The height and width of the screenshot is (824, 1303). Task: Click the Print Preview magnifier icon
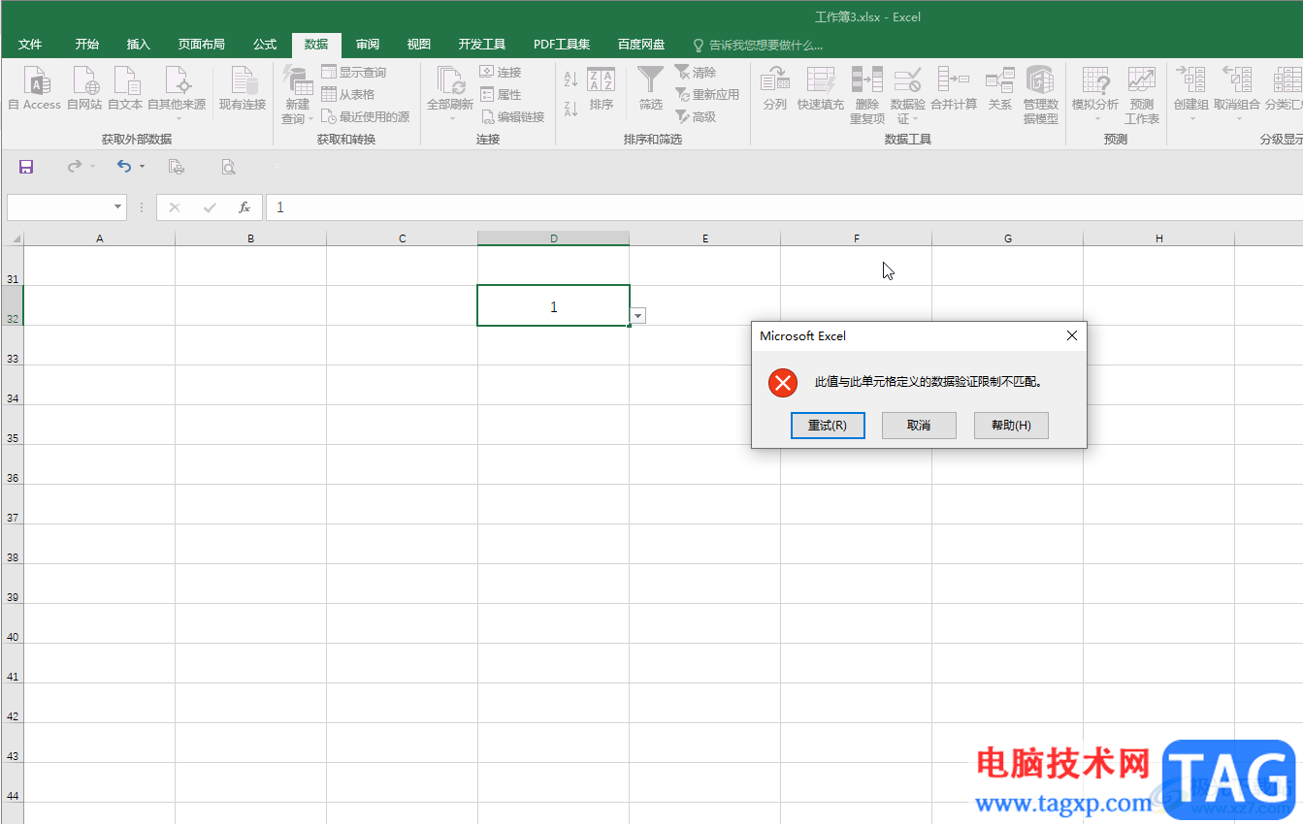tap(228, 167)
